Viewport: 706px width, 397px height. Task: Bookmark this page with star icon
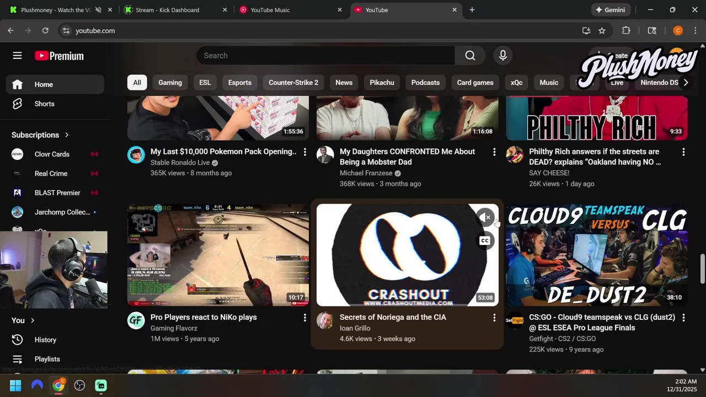(602, 31)
